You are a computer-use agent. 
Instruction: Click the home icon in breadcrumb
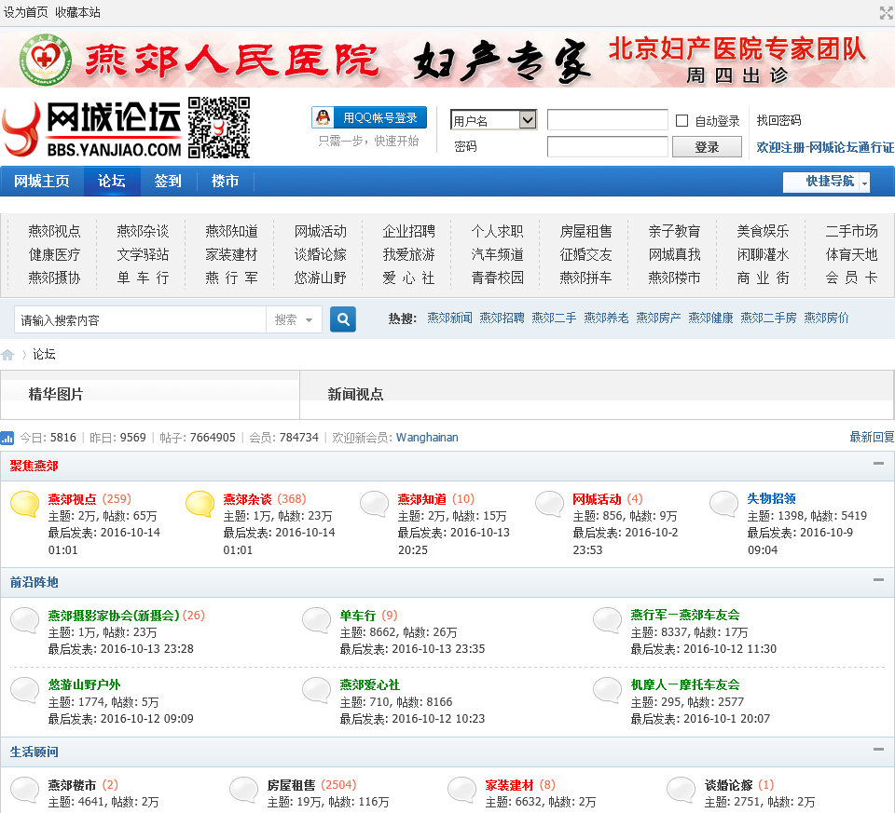(x=7, y=355)
